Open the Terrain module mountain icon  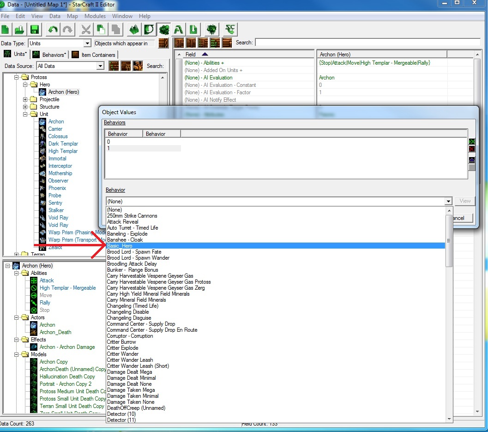coord(135,30)
